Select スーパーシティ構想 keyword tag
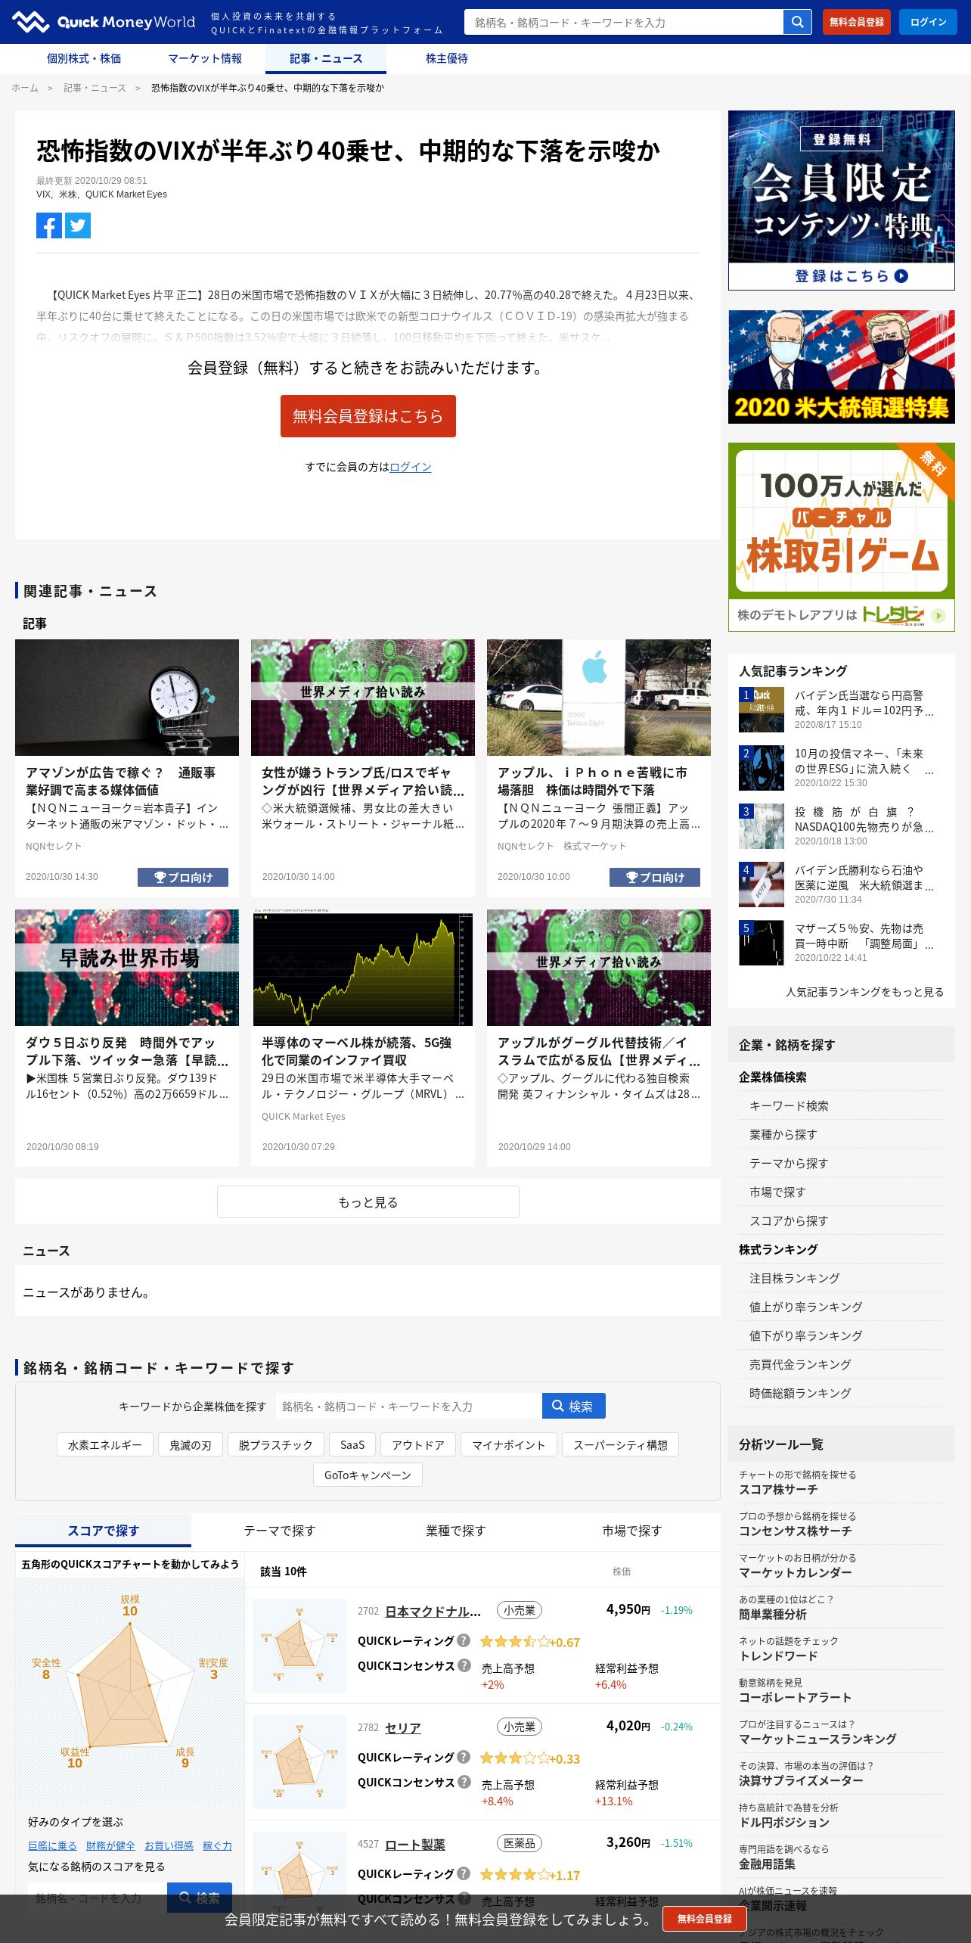 point(620,1444)
